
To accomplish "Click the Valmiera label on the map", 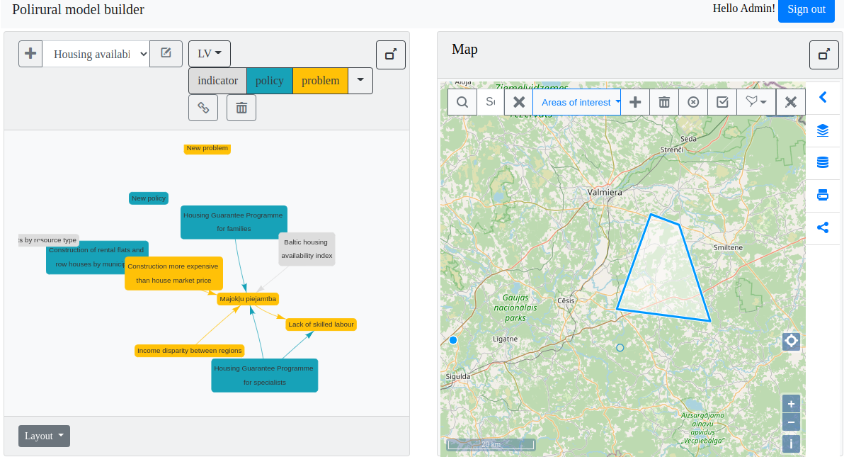I will pyautogui.click(x=605, y=193).
